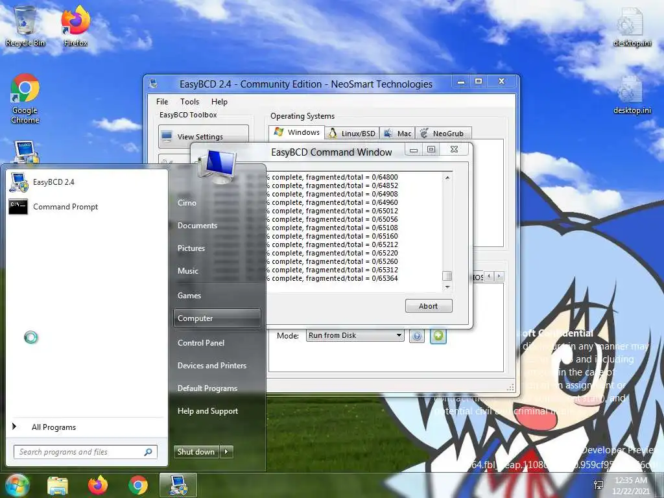The height and width of the screenshot is (498, 664).
Task: Click output line ending 0/64800
Action: pyautogui.click(x=333, y=177)
